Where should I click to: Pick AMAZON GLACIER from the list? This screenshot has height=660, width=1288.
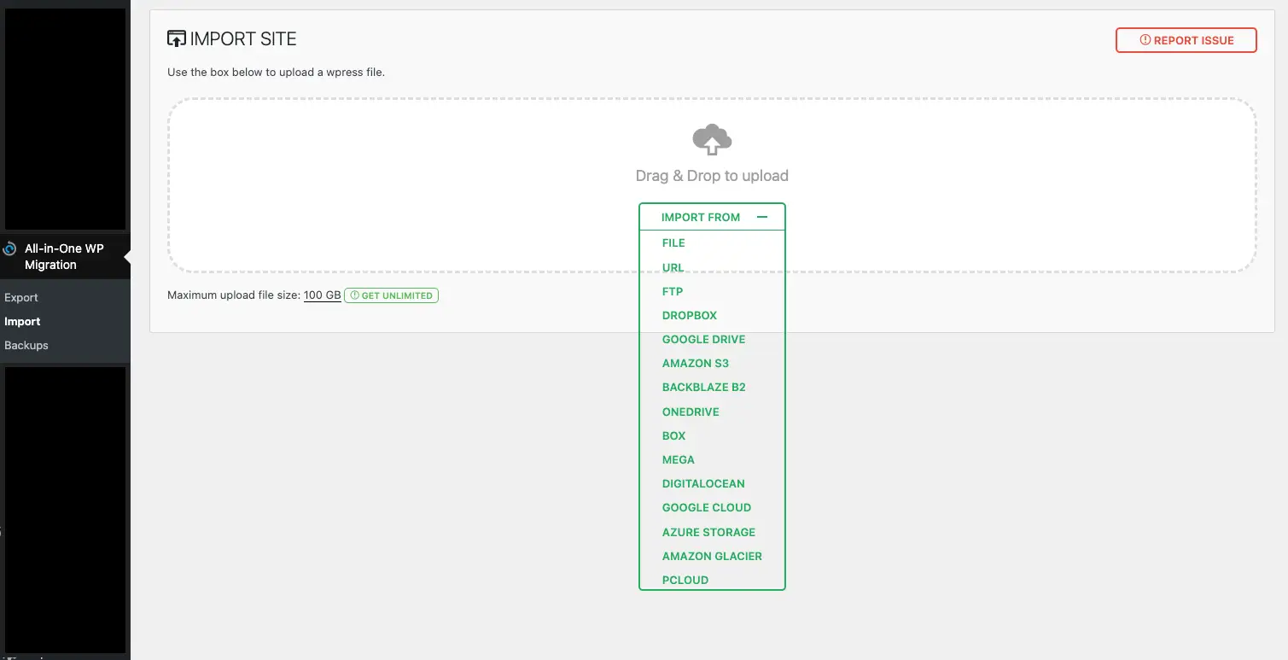point(712,556)
